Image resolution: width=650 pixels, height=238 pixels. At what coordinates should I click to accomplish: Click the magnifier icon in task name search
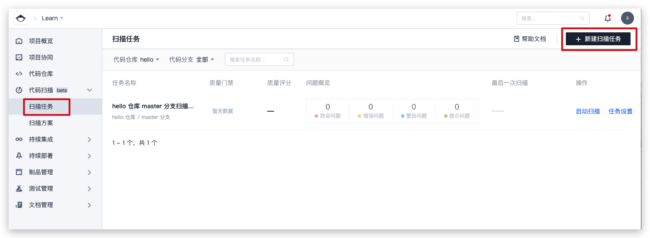tap(287, 60)
